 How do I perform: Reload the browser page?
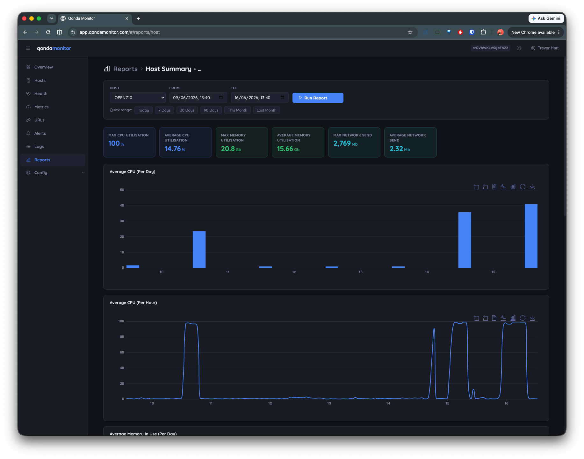click(x=48, y=32)
